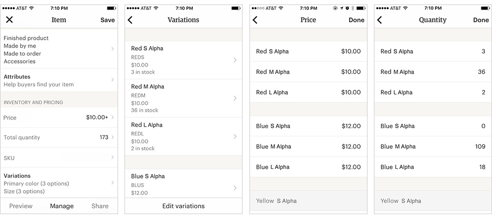Select Red S Alpha label on Price screen

pyautogui.click(x=273, y=52)
